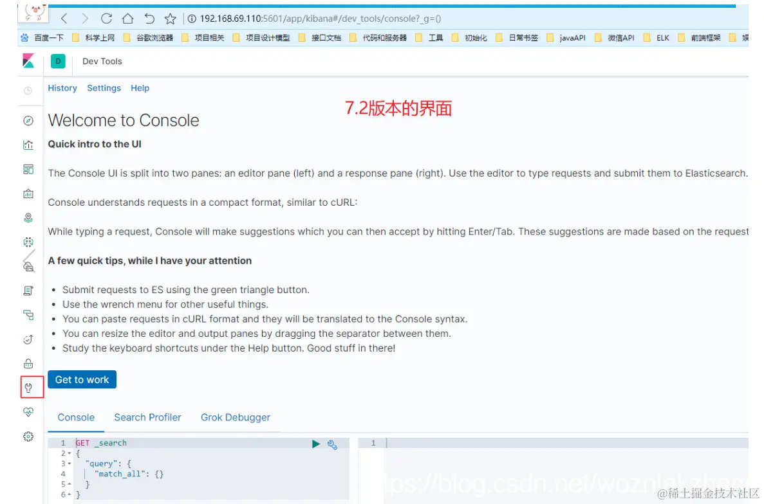Click the browser forward arrow
This screenshot has height=504, width=764.
(85, 19)
